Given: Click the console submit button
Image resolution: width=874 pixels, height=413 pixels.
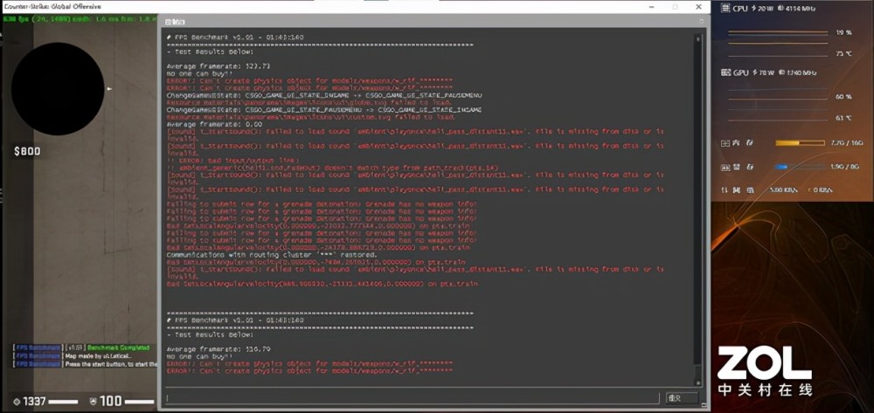Looking at the screenshot, I should click(682, 398).
